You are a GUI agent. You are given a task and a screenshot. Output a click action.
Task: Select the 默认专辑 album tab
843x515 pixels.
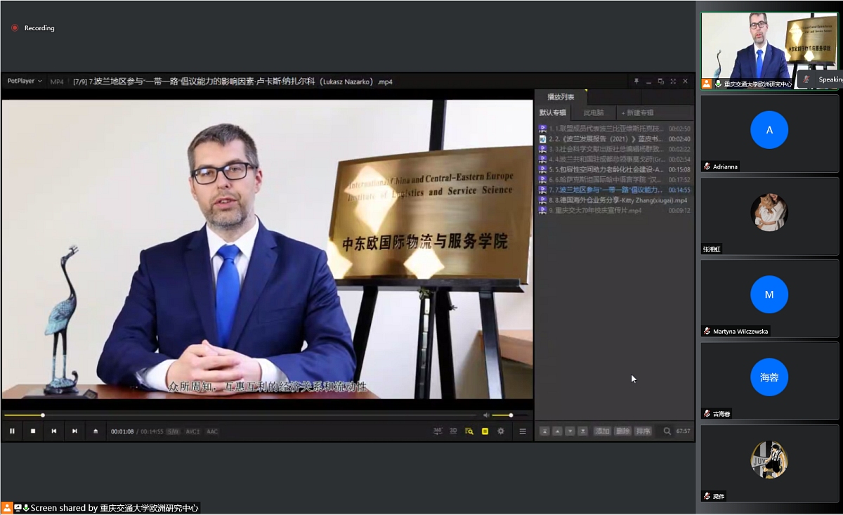pos(552,112)
